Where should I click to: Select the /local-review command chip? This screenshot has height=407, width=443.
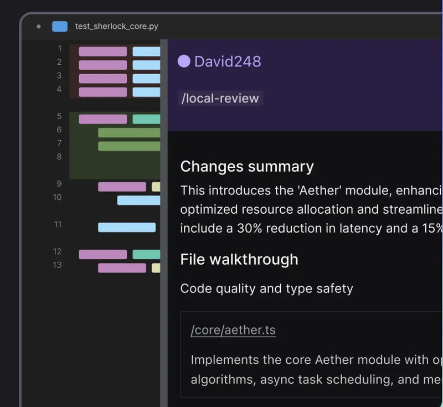[x=220, y=99]
